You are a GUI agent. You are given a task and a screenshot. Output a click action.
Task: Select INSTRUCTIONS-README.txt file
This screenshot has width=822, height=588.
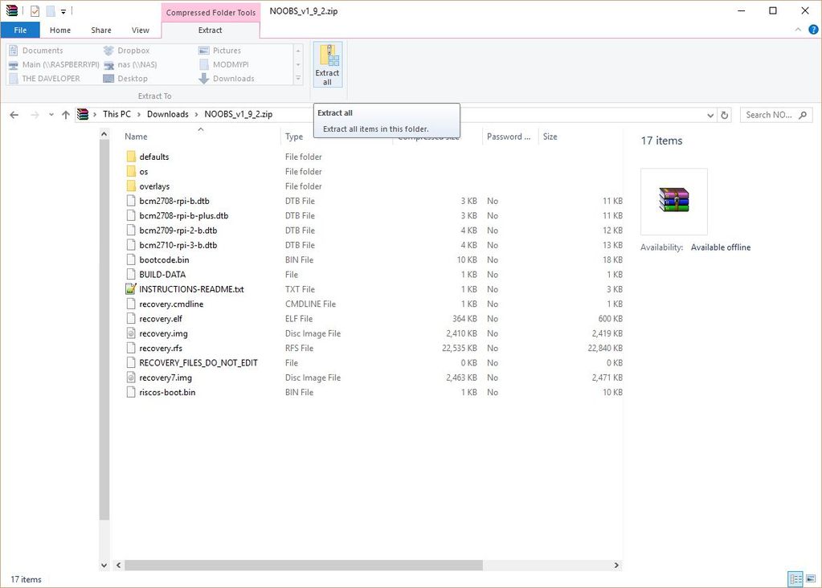[x=185, y=288]
